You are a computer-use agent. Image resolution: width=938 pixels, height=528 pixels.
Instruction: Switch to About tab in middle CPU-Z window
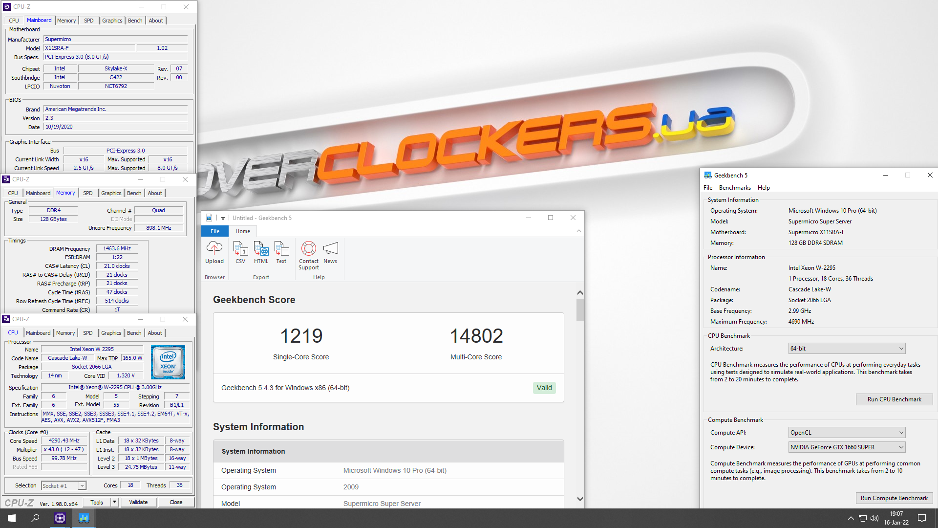pyautogui.click(x=155, y=193)
